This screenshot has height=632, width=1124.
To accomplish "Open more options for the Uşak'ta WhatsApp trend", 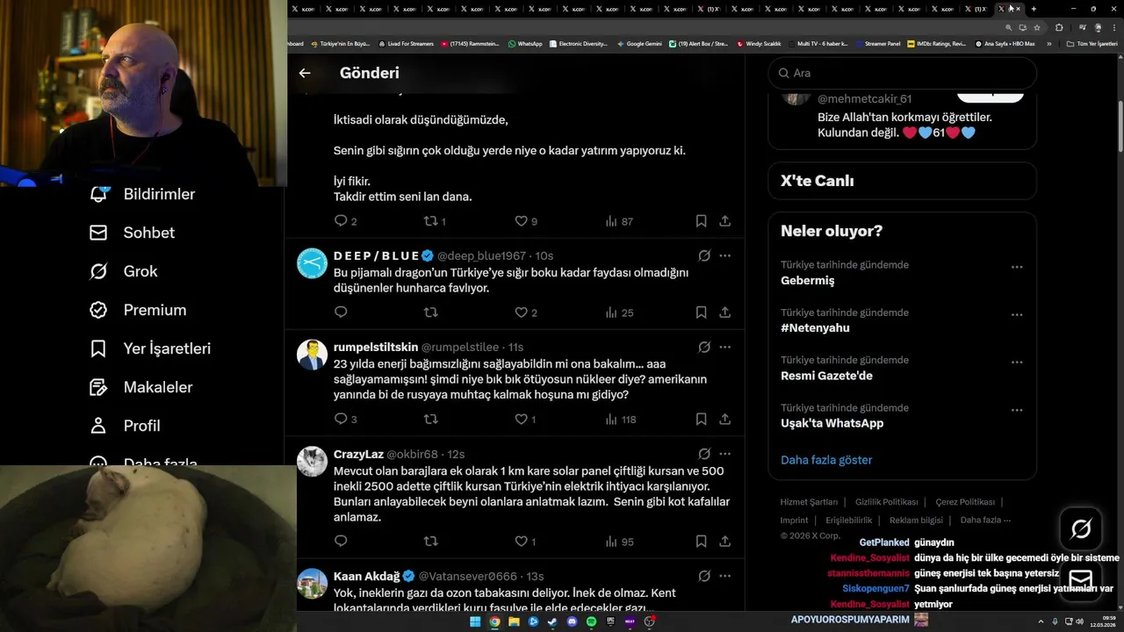I will [x=1017, y=409].
